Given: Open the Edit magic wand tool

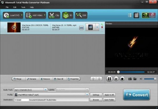Looking at the screenshot, I should (81, 15).
